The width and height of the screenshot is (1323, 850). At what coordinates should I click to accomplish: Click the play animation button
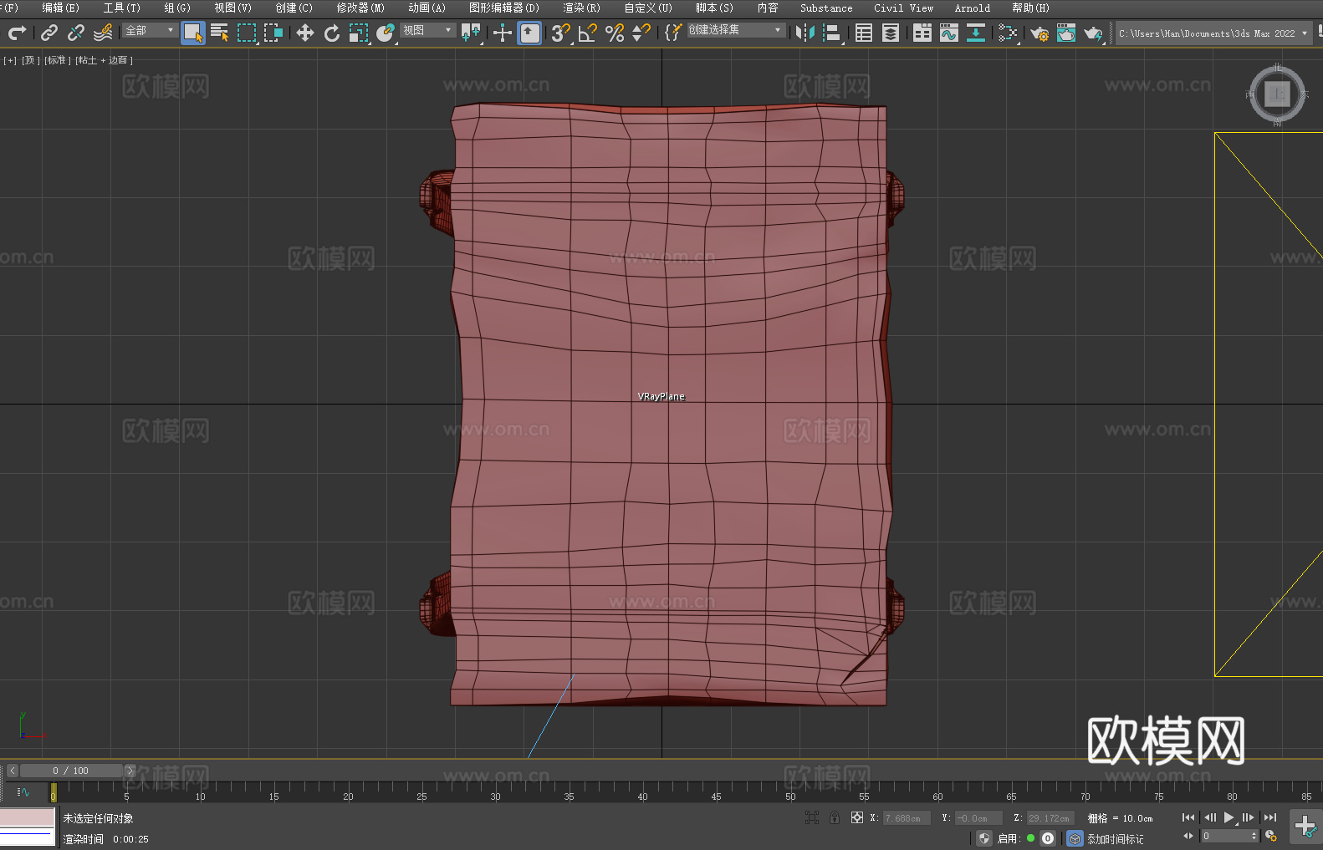tap(1229, 817)
